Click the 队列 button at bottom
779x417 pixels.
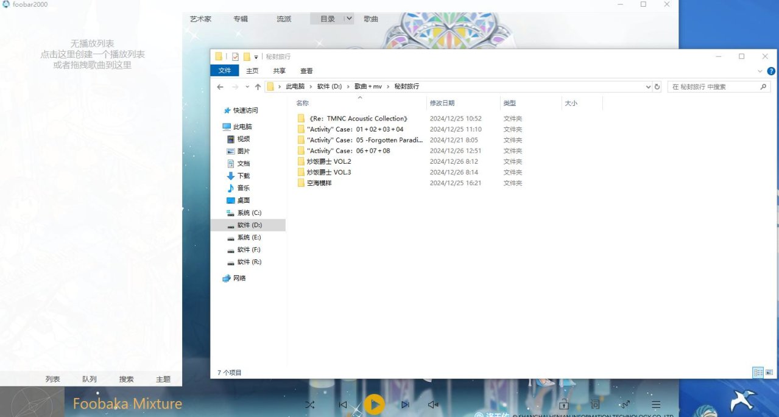pyautogui.click(x=90, y=379)
